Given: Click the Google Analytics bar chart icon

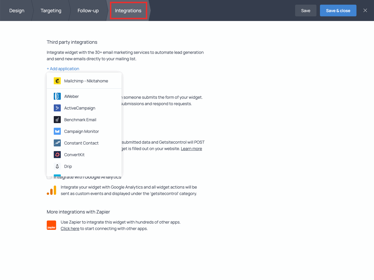Looking at the screenshot, I should [x=51, y=190].
